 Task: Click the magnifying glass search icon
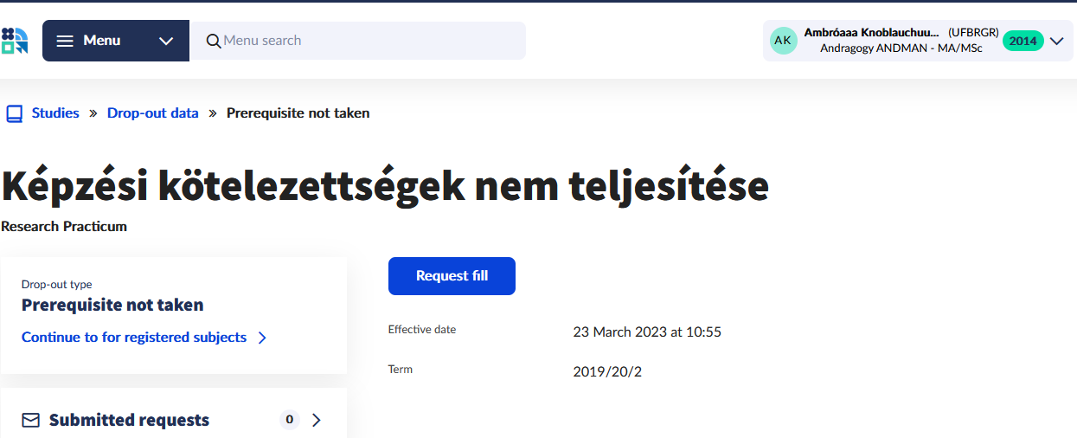(x=213, y=41)
